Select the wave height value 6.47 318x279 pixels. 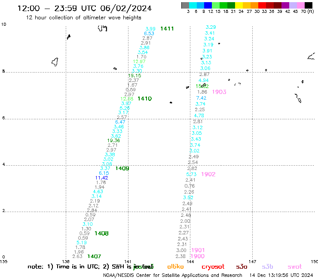click(x=120, y=122)
